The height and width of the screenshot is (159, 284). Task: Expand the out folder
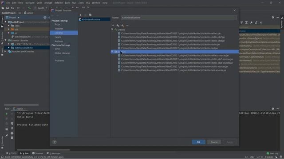tap(8, 29)
